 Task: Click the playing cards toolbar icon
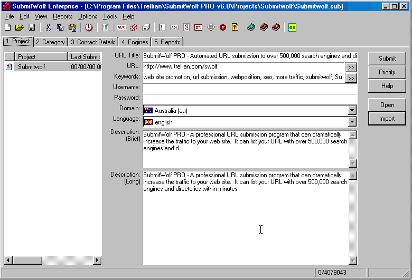coord(146,27)
